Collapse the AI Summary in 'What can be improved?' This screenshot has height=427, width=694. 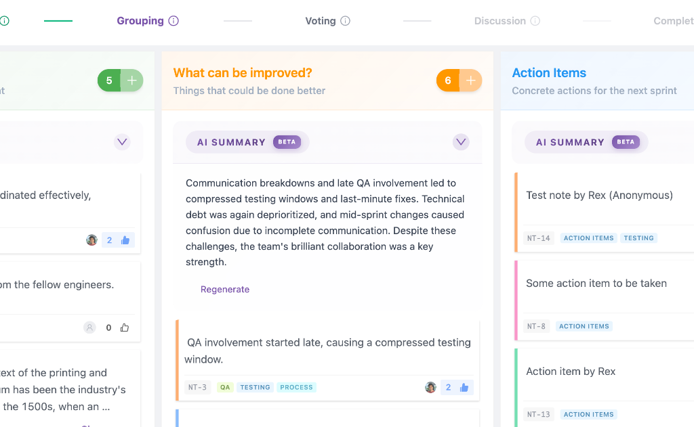click(461, 142)
